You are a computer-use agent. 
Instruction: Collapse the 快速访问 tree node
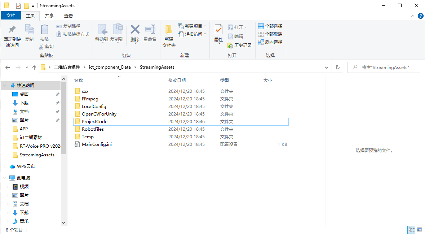tap(5, 86)
